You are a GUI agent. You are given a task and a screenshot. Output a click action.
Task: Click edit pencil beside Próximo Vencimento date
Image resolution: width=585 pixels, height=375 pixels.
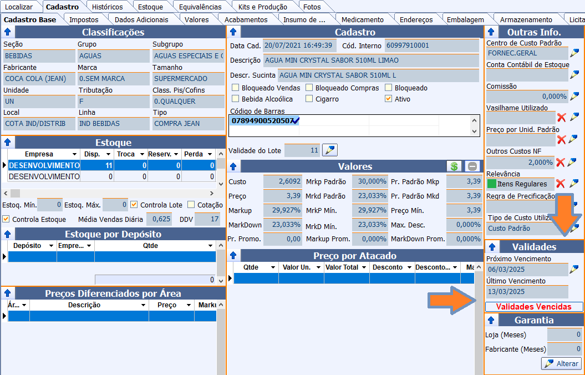click(x=574, y=270)
